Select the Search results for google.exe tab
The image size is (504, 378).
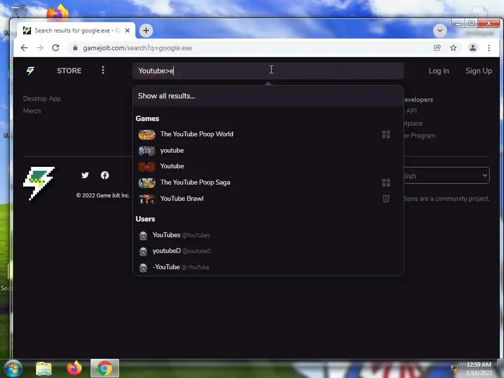(x=76, y=31)
